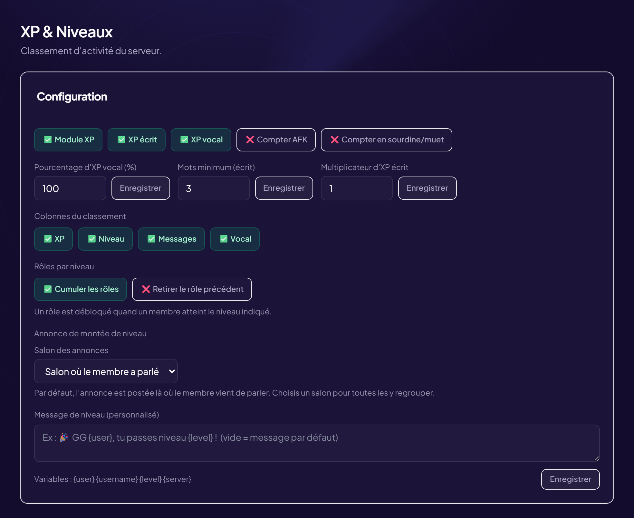634x518 pixels.
Task: Enable Compter AFK option
Action: click(276, 140)
